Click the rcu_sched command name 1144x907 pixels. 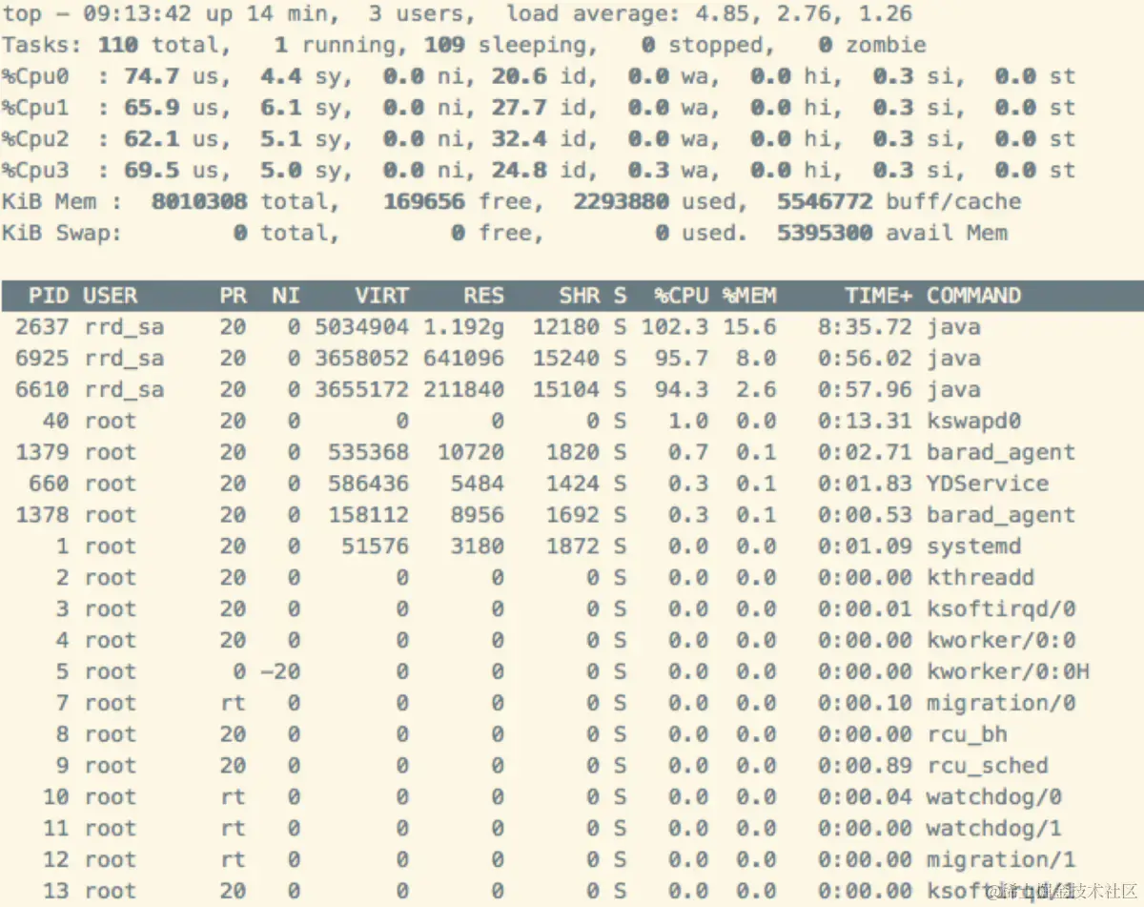(988, 767)
